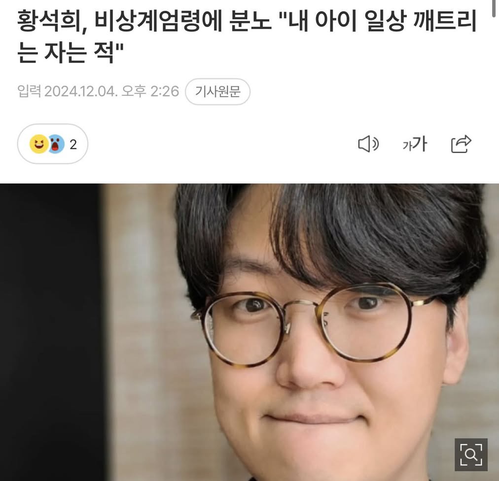The width and height of the screenshot is (499, 481).
Task: Click the quoted headline text 내 아이 일상
Action: pos(342,21)
